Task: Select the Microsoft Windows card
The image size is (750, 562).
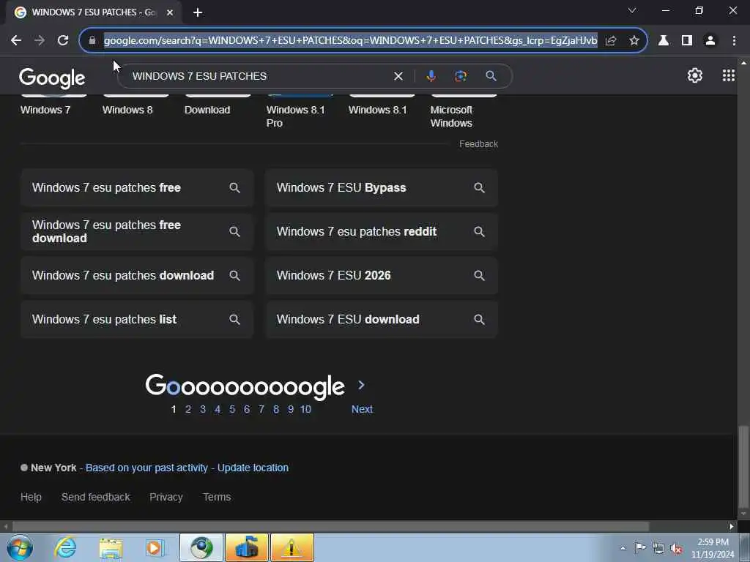Action: 464,112
